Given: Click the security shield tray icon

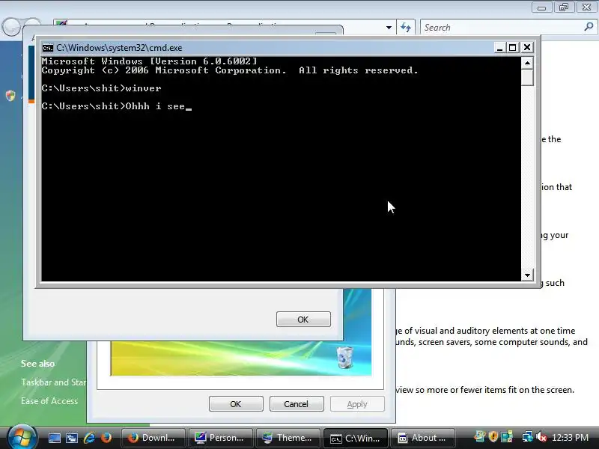Looking at the screenshot, I should pyautogui.click(x=493, y=437).
